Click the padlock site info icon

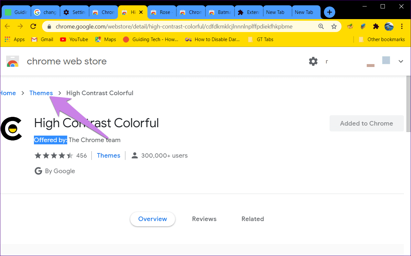(49, 27)
